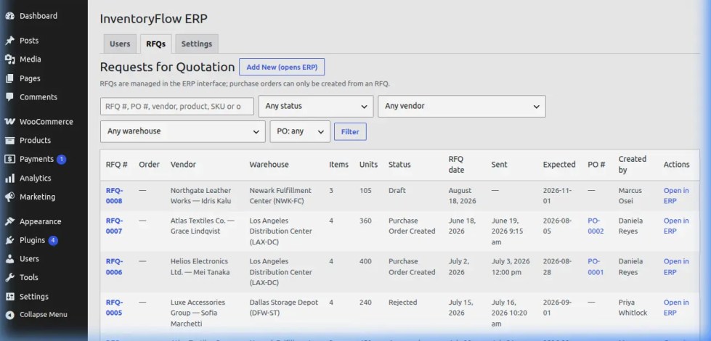Click the Comments speech bubble icon
Screen dimensions: 711x341
9,97
